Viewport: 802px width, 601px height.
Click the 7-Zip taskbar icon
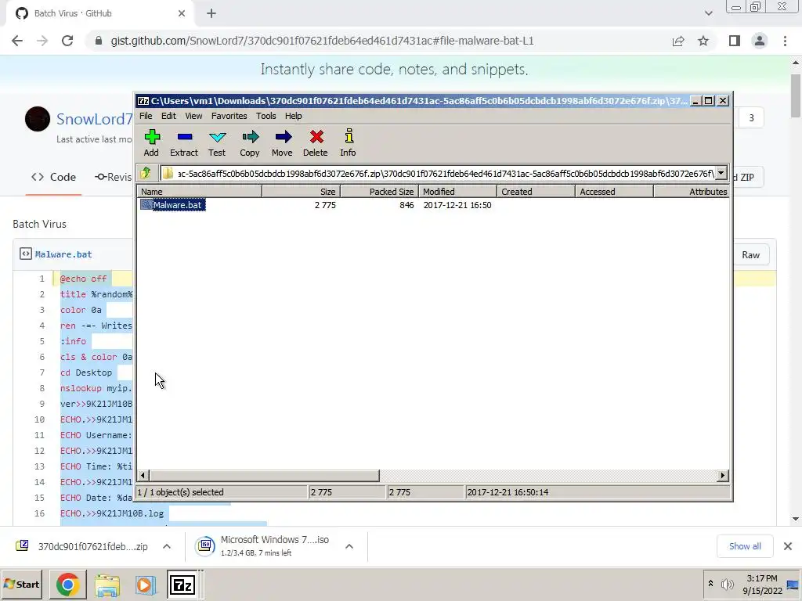click(182, 585)
